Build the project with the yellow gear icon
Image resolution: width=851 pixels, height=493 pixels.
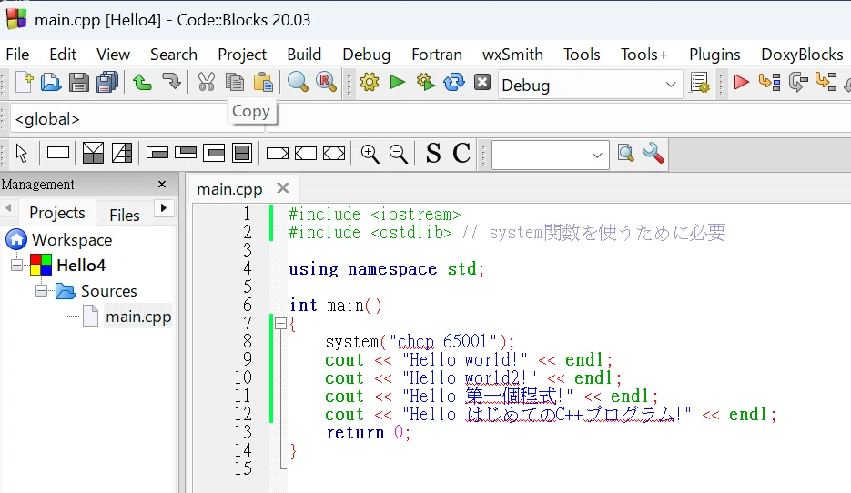[x=370, y=83]
